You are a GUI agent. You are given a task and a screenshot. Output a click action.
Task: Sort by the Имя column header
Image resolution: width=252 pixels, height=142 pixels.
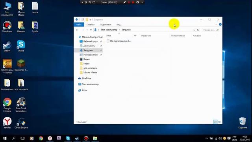pos(109,35)
